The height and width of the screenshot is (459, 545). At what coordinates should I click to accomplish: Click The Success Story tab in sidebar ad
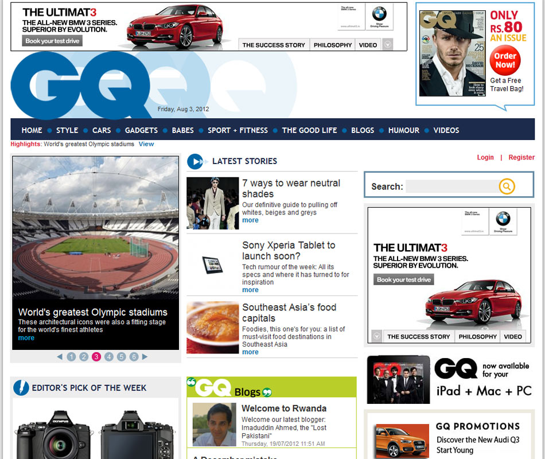coord(418,337)
